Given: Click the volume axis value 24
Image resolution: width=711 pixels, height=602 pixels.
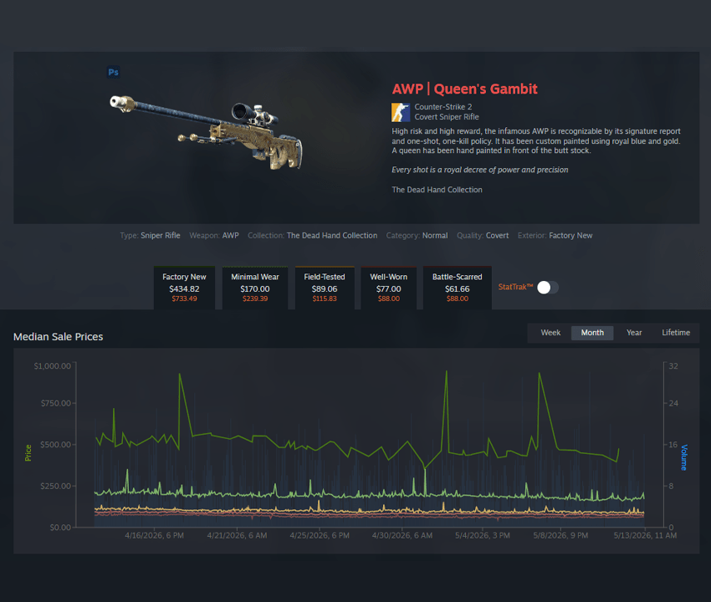Looking at the screenshot, I should coord(673,403).
